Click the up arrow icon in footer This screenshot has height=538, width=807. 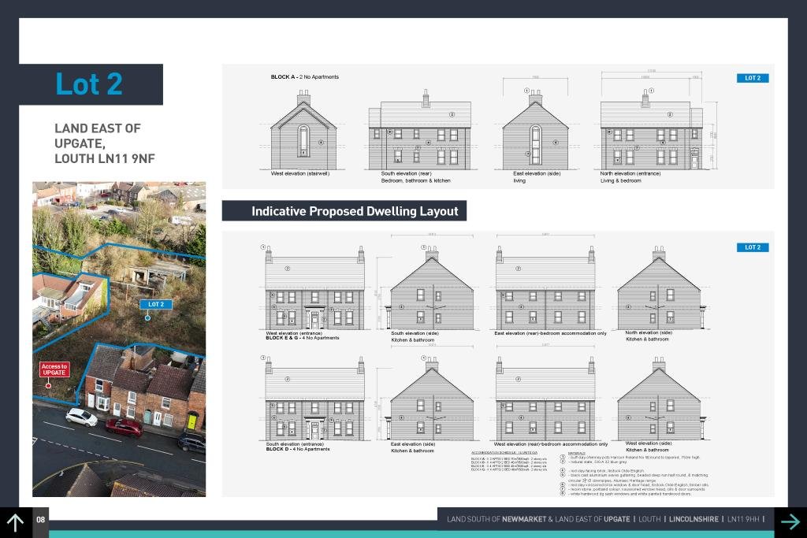pyautogui.click(x=16, y=521)
